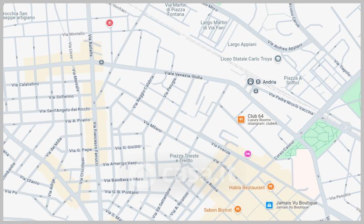Select the Andria train station icon
364x224 pixels.
pos(250,82)
